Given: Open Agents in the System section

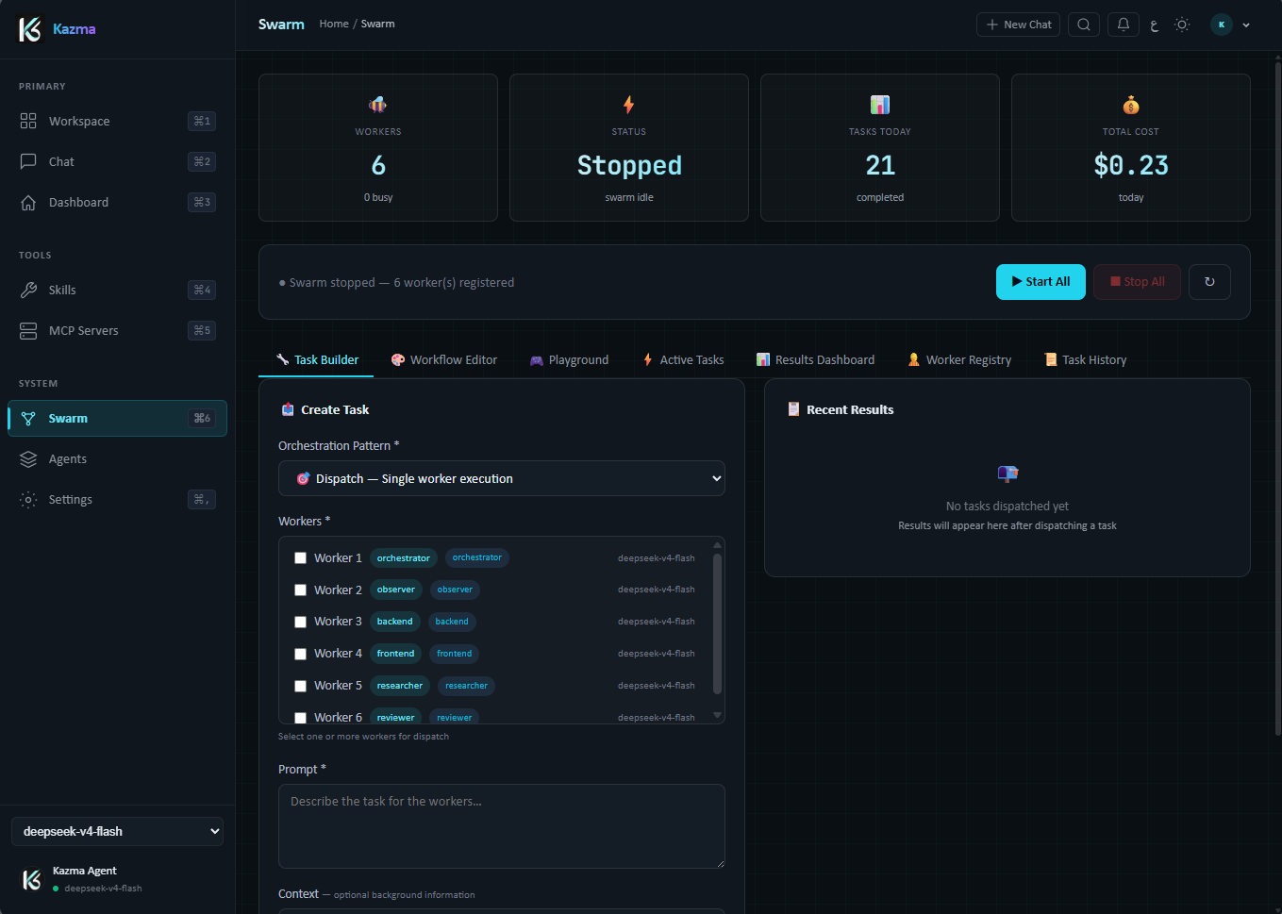Looking at the screenshot, I should pyautogui.click(x=117, y=458).
